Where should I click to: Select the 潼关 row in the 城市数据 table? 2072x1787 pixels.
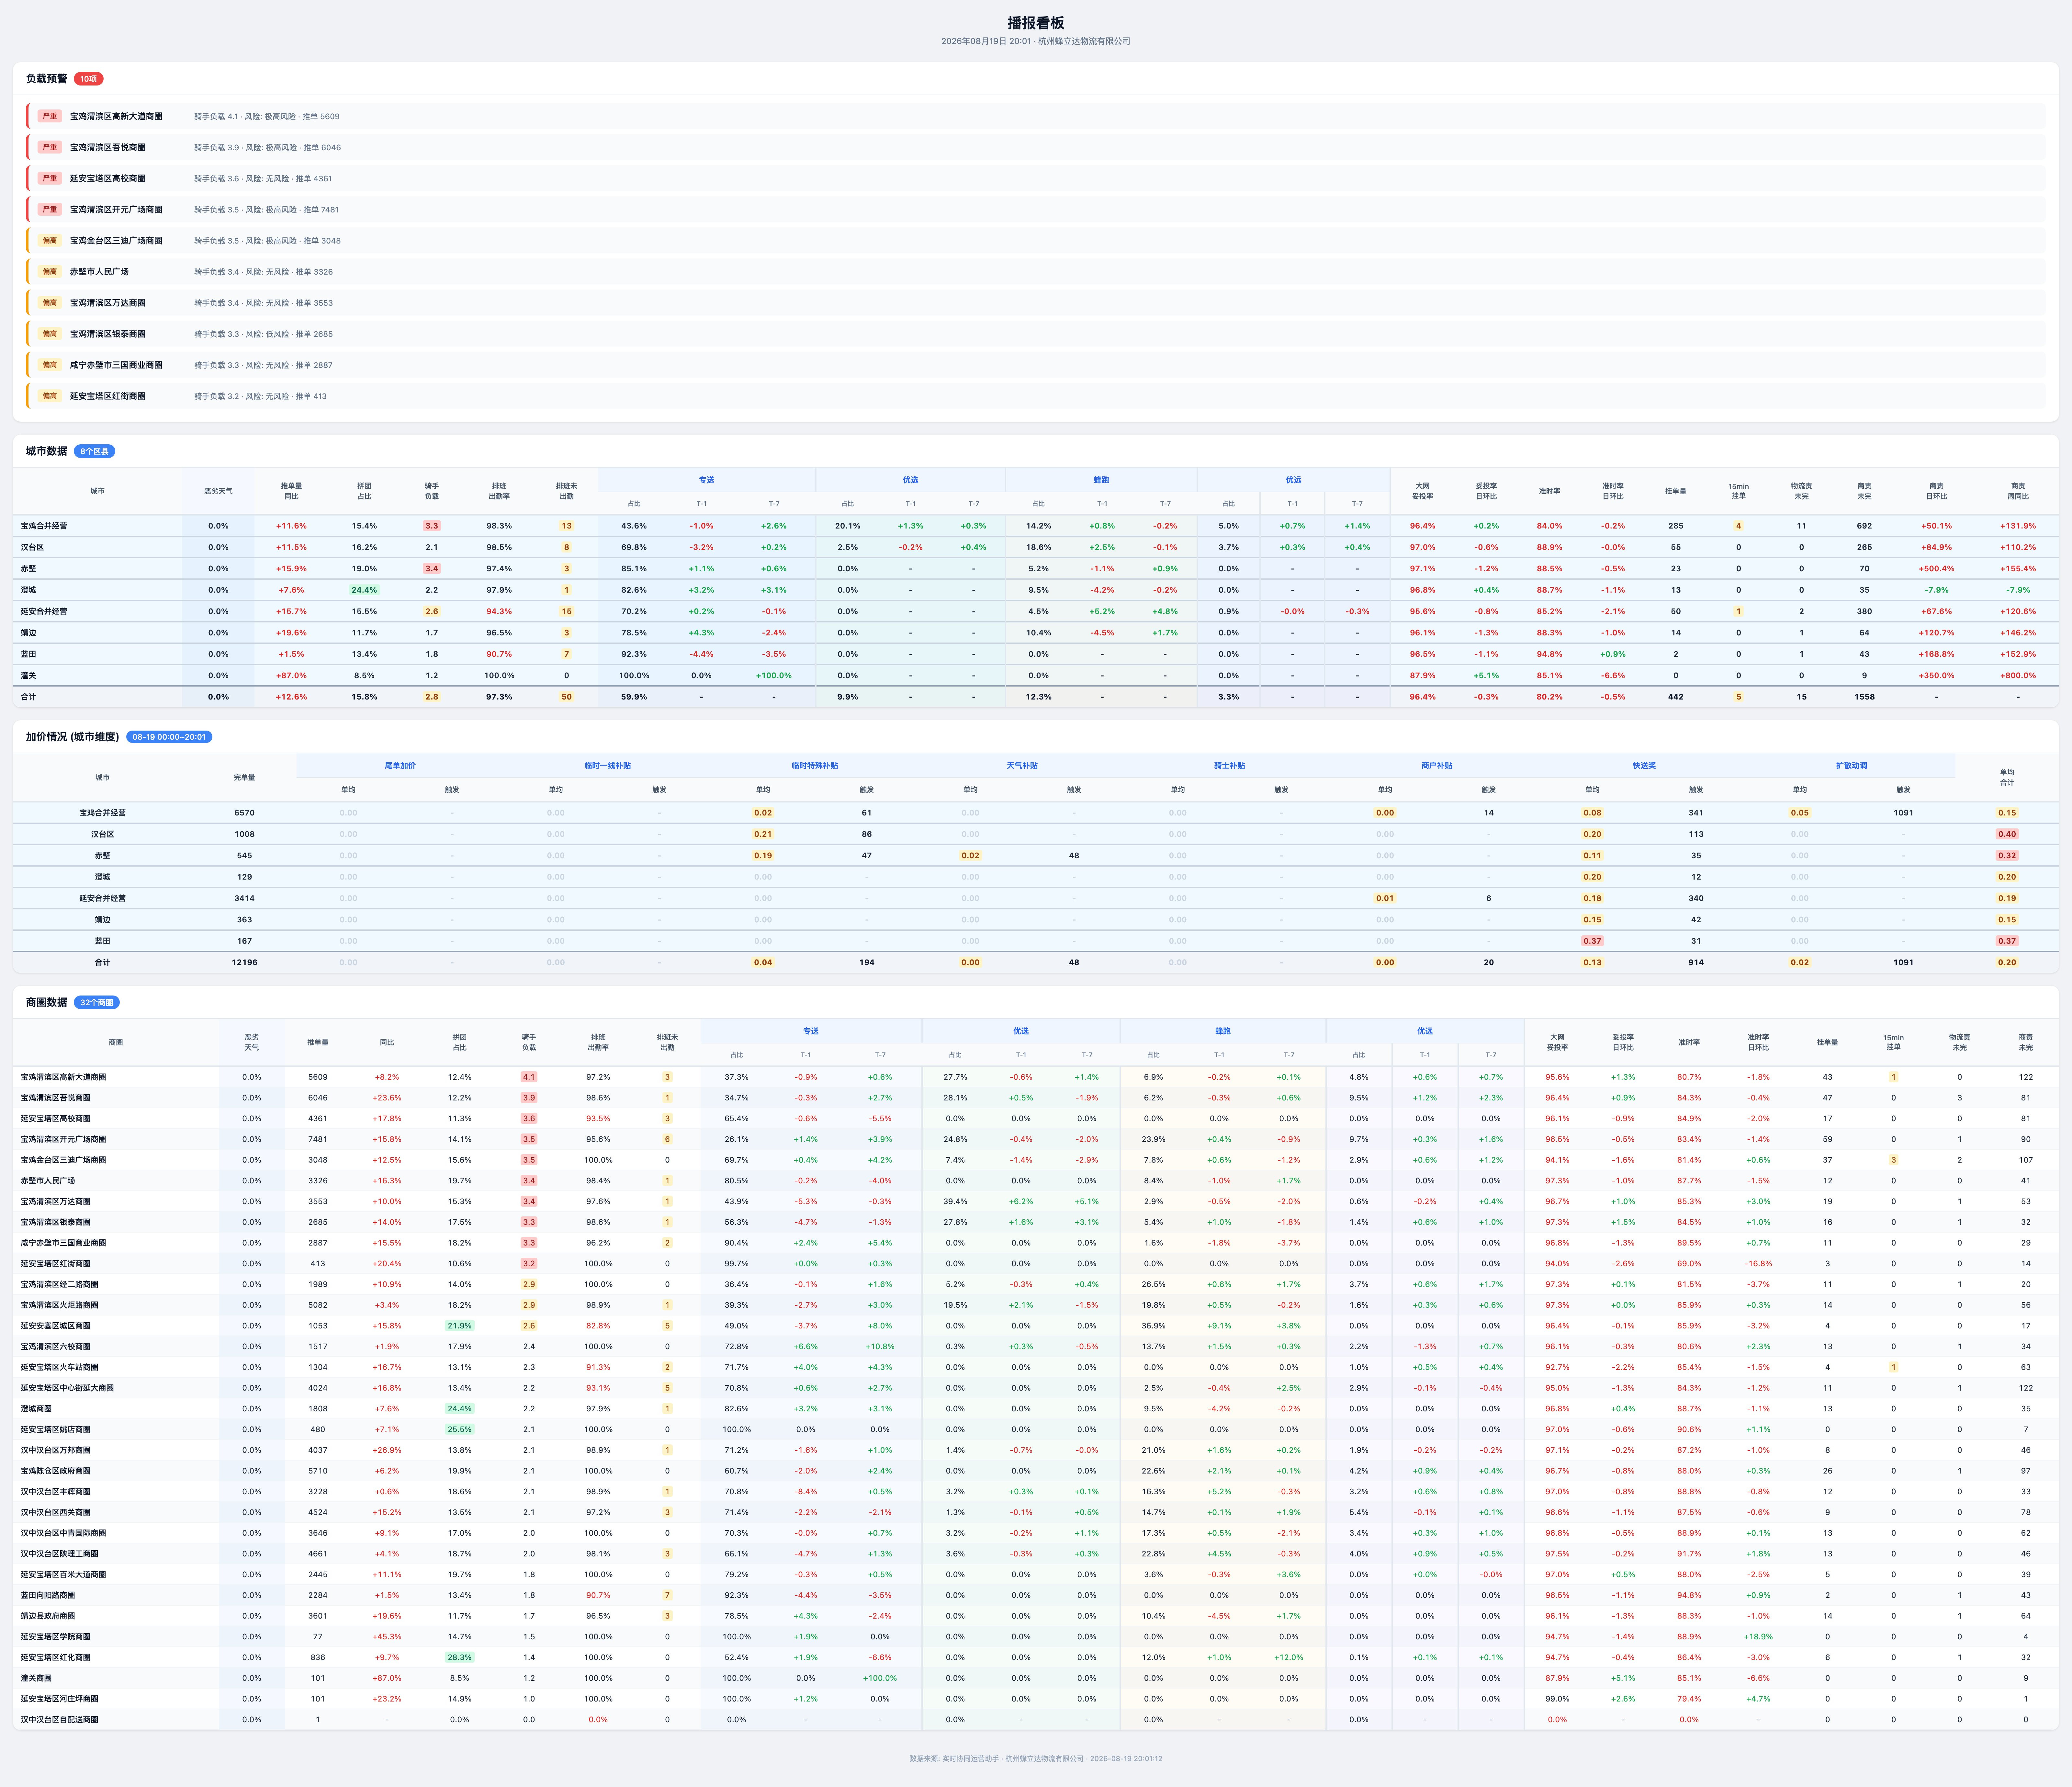click(1036, 675)
